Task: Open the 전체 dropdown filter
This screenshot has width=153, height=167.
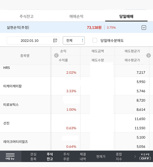Action: [x=74, y=40]
